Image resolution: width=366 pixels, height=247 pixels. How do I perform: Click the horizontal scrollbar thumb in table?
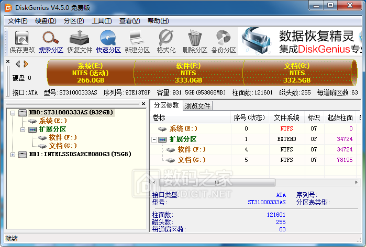(x=217, y=183)
